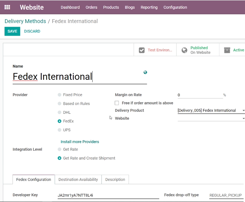Click the Margin on Rate input
Image resolution: width=245 pixels, height=202 pixels.
(200, 95)
